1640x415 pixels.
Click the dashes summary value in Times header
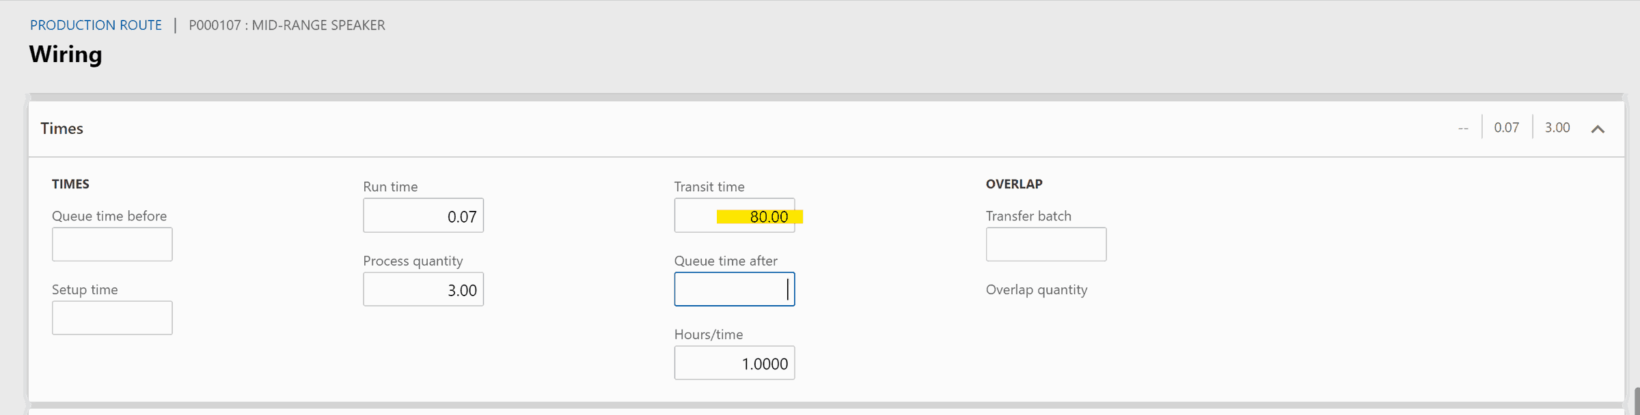click(1463, 128)
